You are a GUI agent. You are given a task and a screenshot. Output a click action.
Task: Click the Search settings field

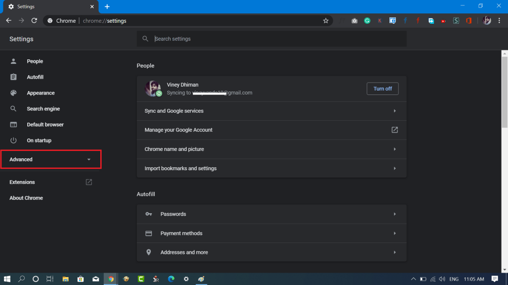click(271, 39)
